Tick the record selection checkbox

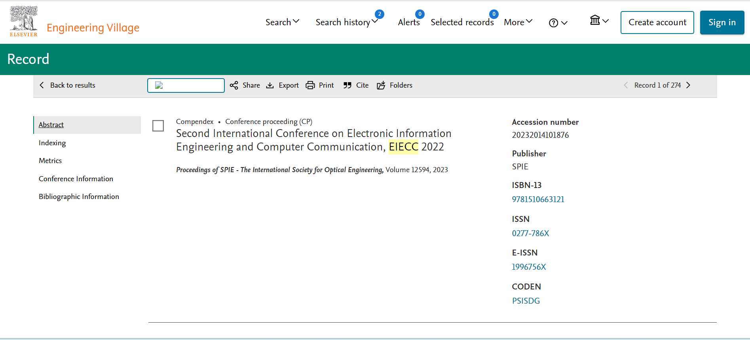(x=158, y=126)
